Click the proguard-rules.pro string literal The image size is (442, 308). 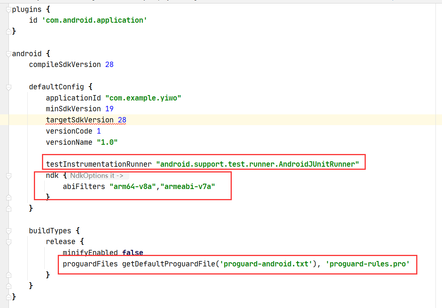(x=368, y=264)
